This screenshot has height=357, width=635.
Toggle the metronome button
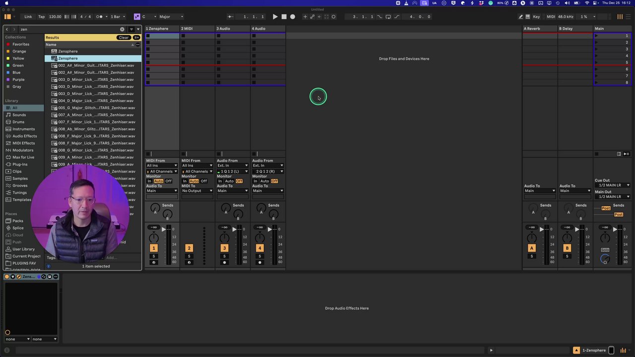100,17
